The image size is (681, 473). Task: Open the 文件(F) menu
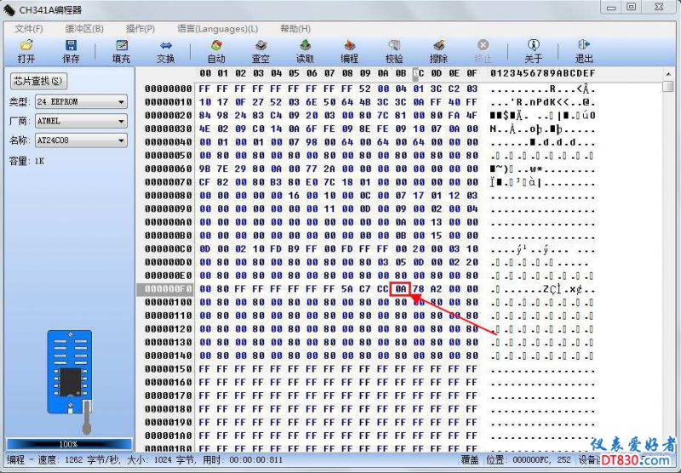[29, 28]
